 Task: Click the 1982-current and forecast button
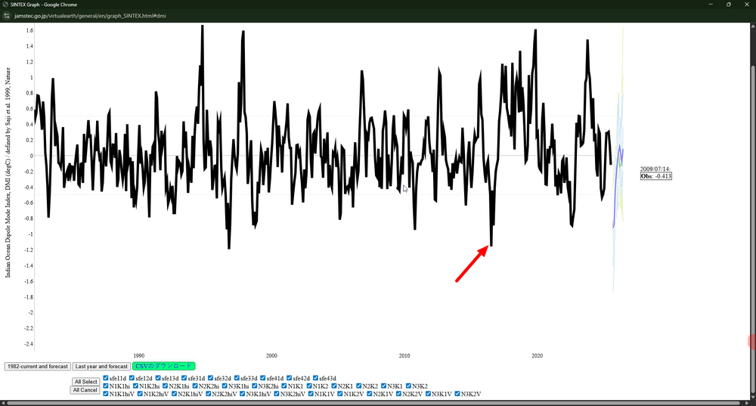[x=38, y=367]
